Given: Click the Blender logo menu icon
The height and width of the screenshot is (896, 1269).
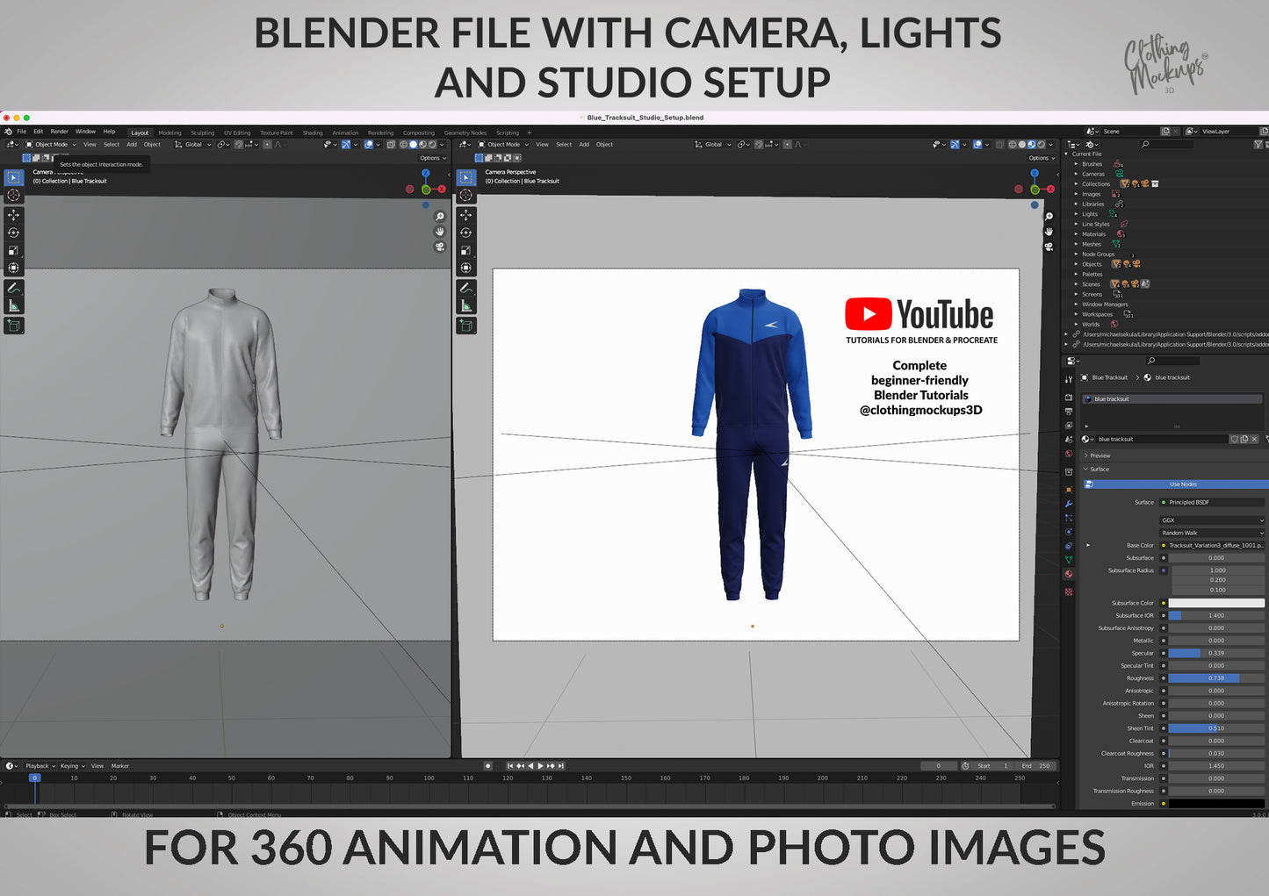Looking at the screenshot, I should (8, 132).
